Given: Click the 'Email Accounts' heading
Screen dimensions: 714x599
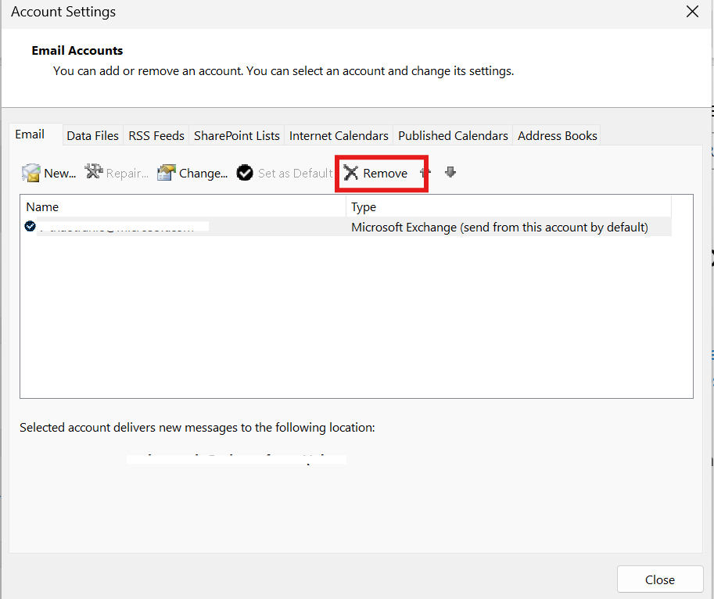Looking at the screenshot, I should click(77, 51).
